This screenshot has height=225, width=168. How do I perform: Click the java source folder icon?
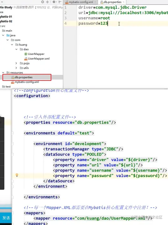pyautogui.click(x=8, y=35)
